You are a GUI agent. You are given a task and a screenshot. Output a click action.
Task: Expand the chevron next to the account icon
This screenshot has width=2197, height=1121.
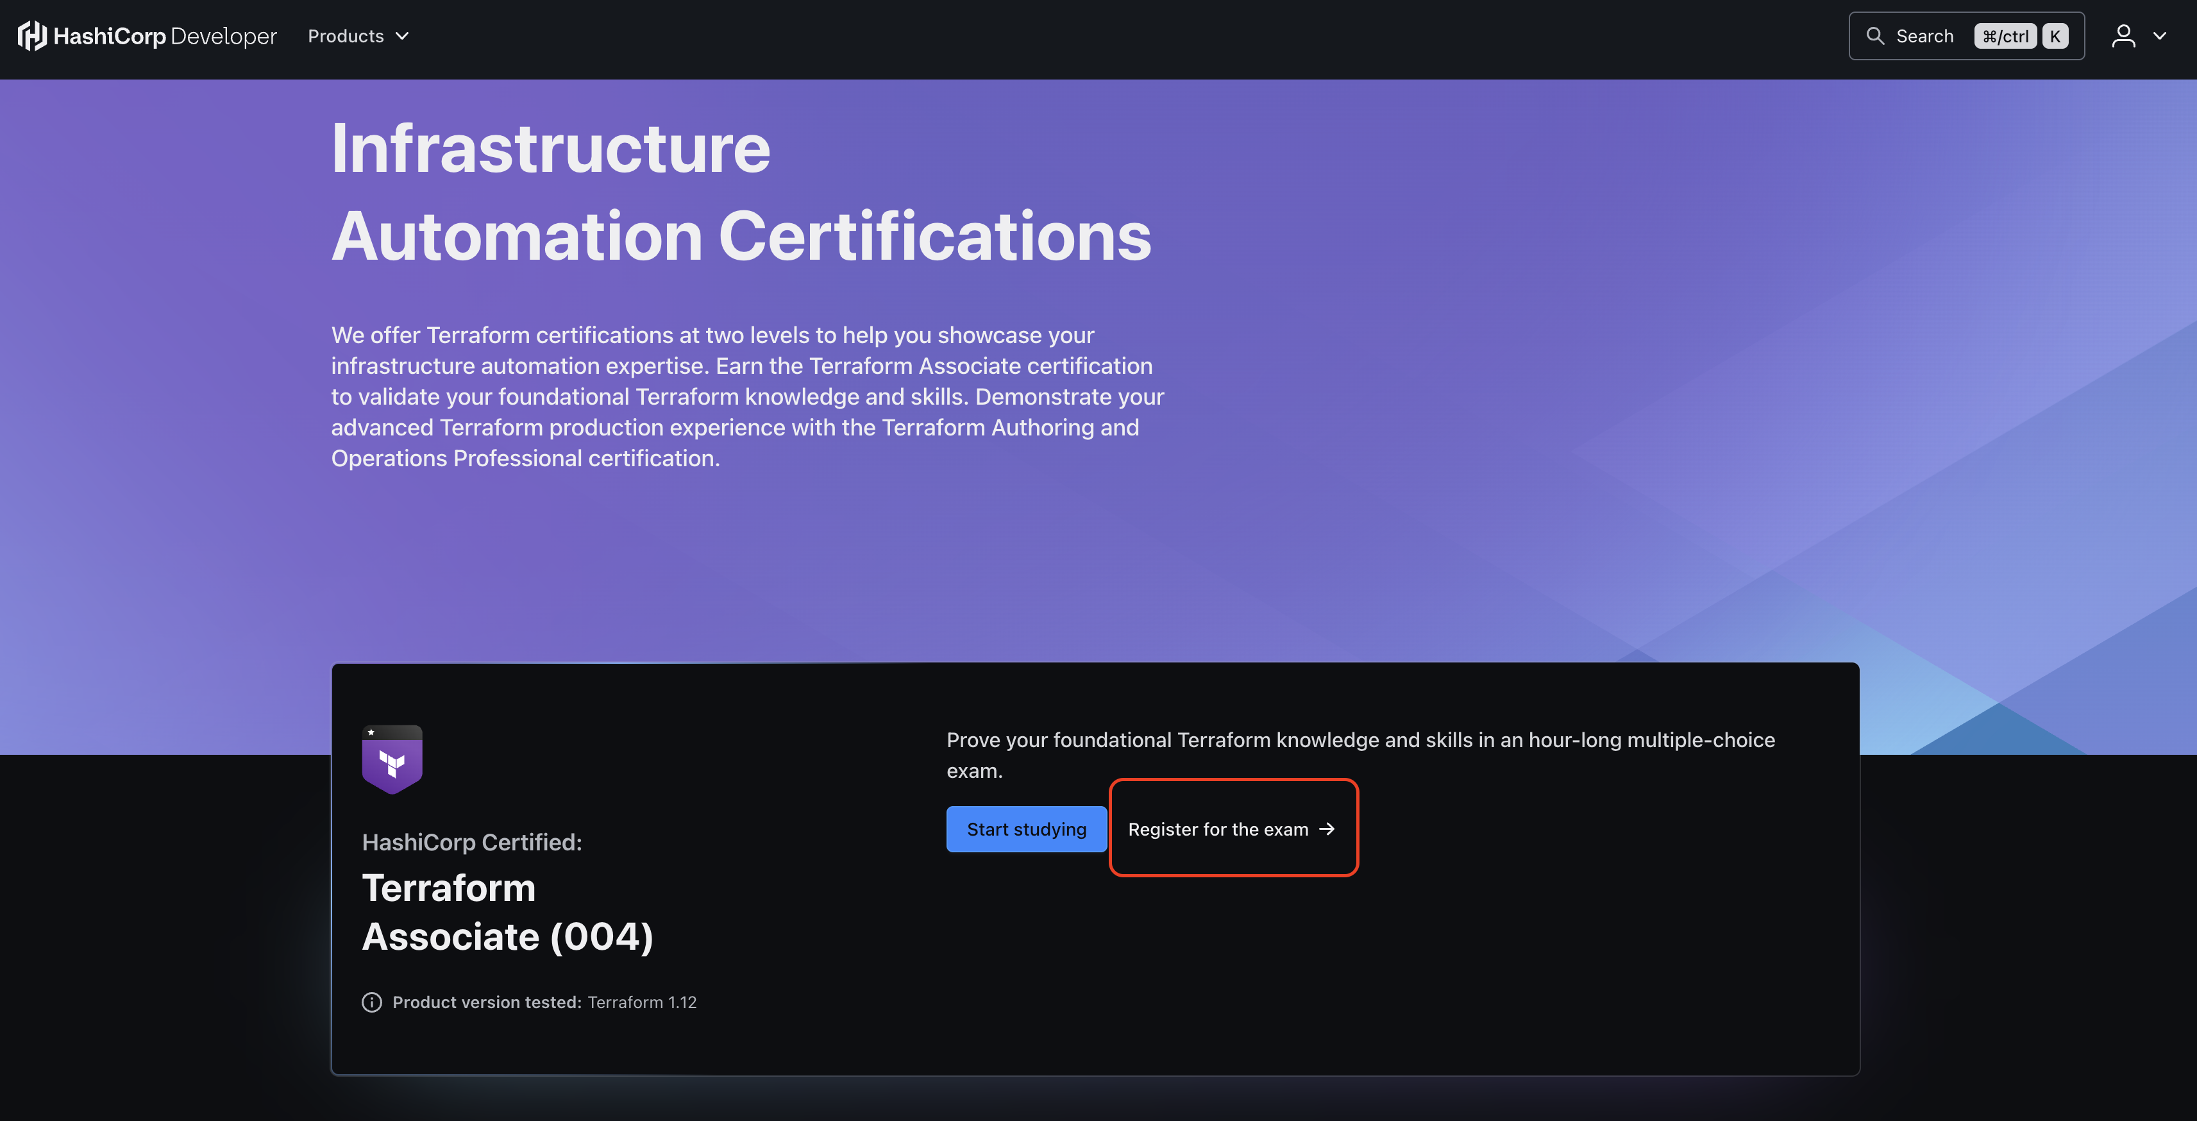2160,36
